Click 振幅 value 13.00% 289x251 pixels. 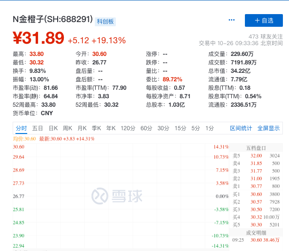(x=39, y=79)
